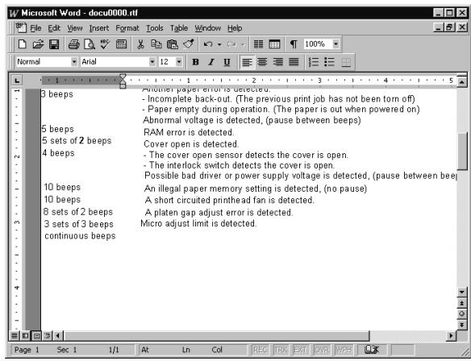Open the View menu
The width and height of the screenshot is (471, 361).
(75, 28)
